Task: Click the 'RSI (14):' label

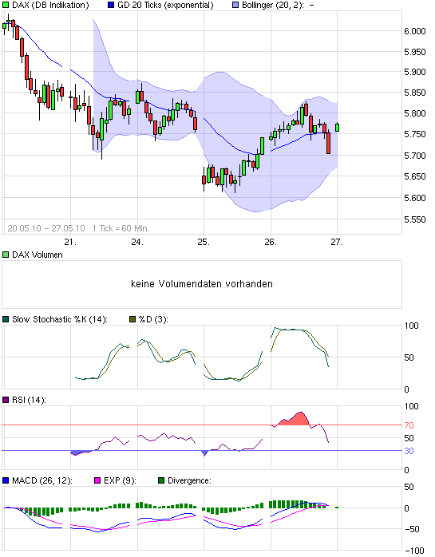Action: tap(30, 400)
